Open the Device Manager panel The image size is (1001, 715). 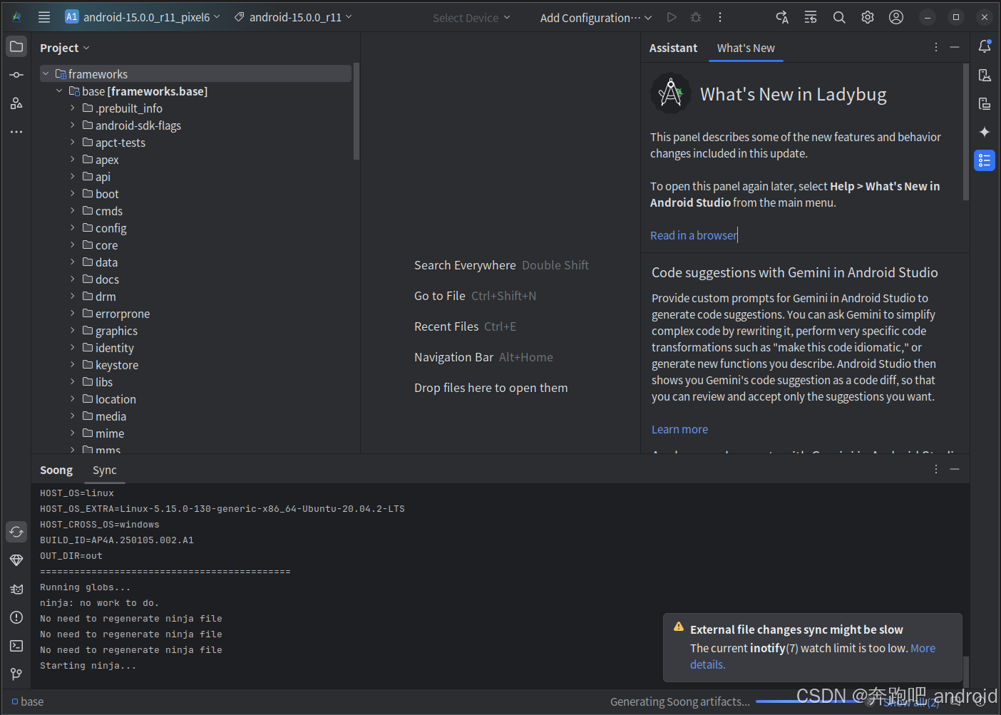pyautogui.click(x=985, y=75)
